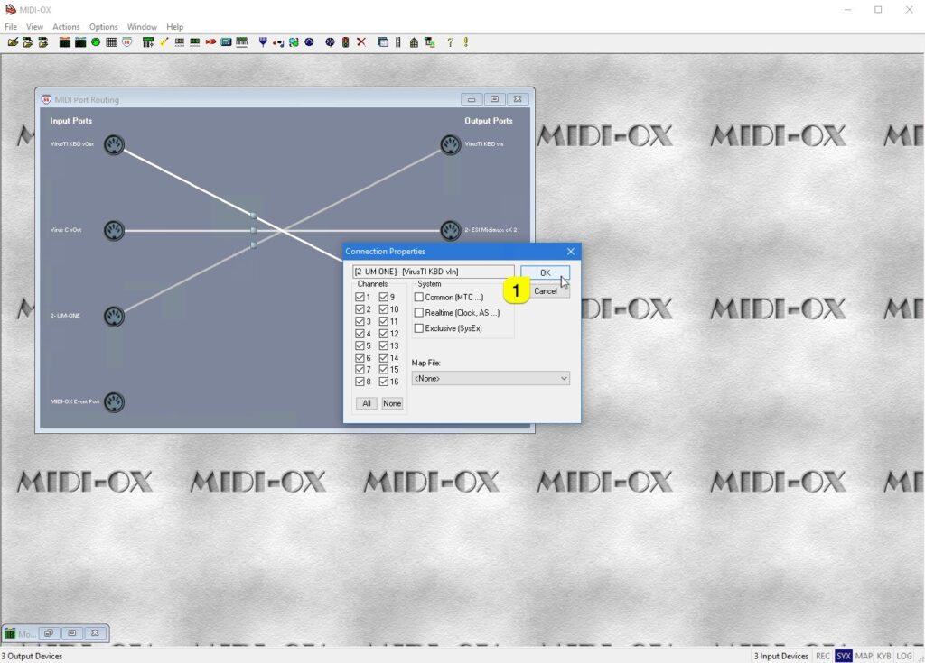
Task: Click None to clear all channel selections
Action: (392, 403)
